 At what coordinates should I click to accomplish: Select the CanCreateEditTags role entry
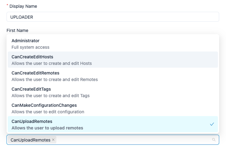pyautogui.click(x=113, y=92)
